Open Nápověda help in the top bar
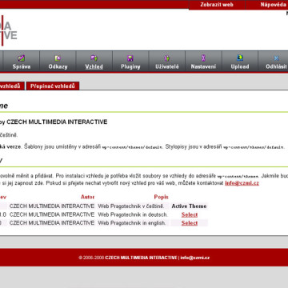The height and width of the screenshot is (288, 288). (273, 5)
